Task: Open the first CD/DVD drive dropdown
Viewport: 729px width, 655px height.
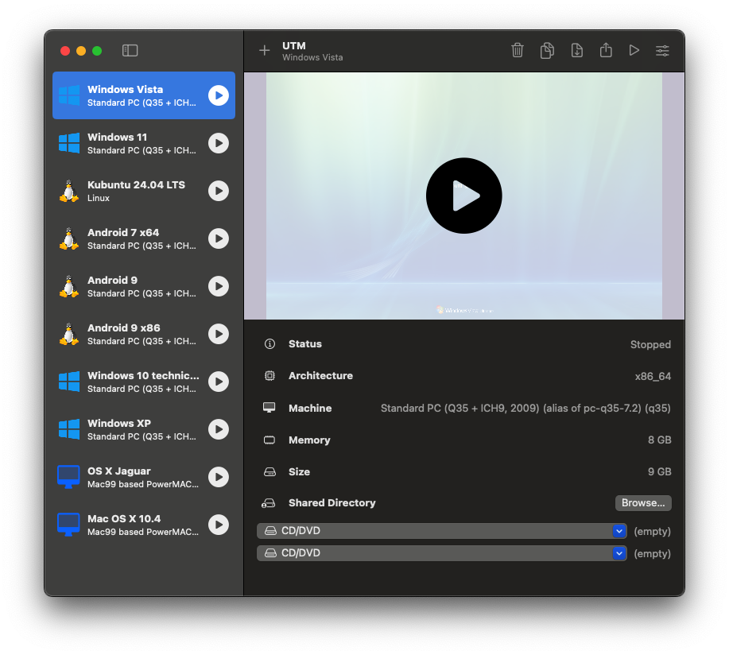Action: (x=618, y=531)
